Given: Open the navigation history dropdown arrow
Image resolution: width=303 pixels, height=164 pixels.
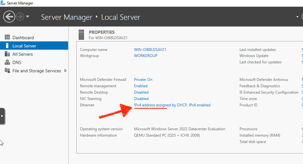Looking at the screenshot, I should point(28,17).
